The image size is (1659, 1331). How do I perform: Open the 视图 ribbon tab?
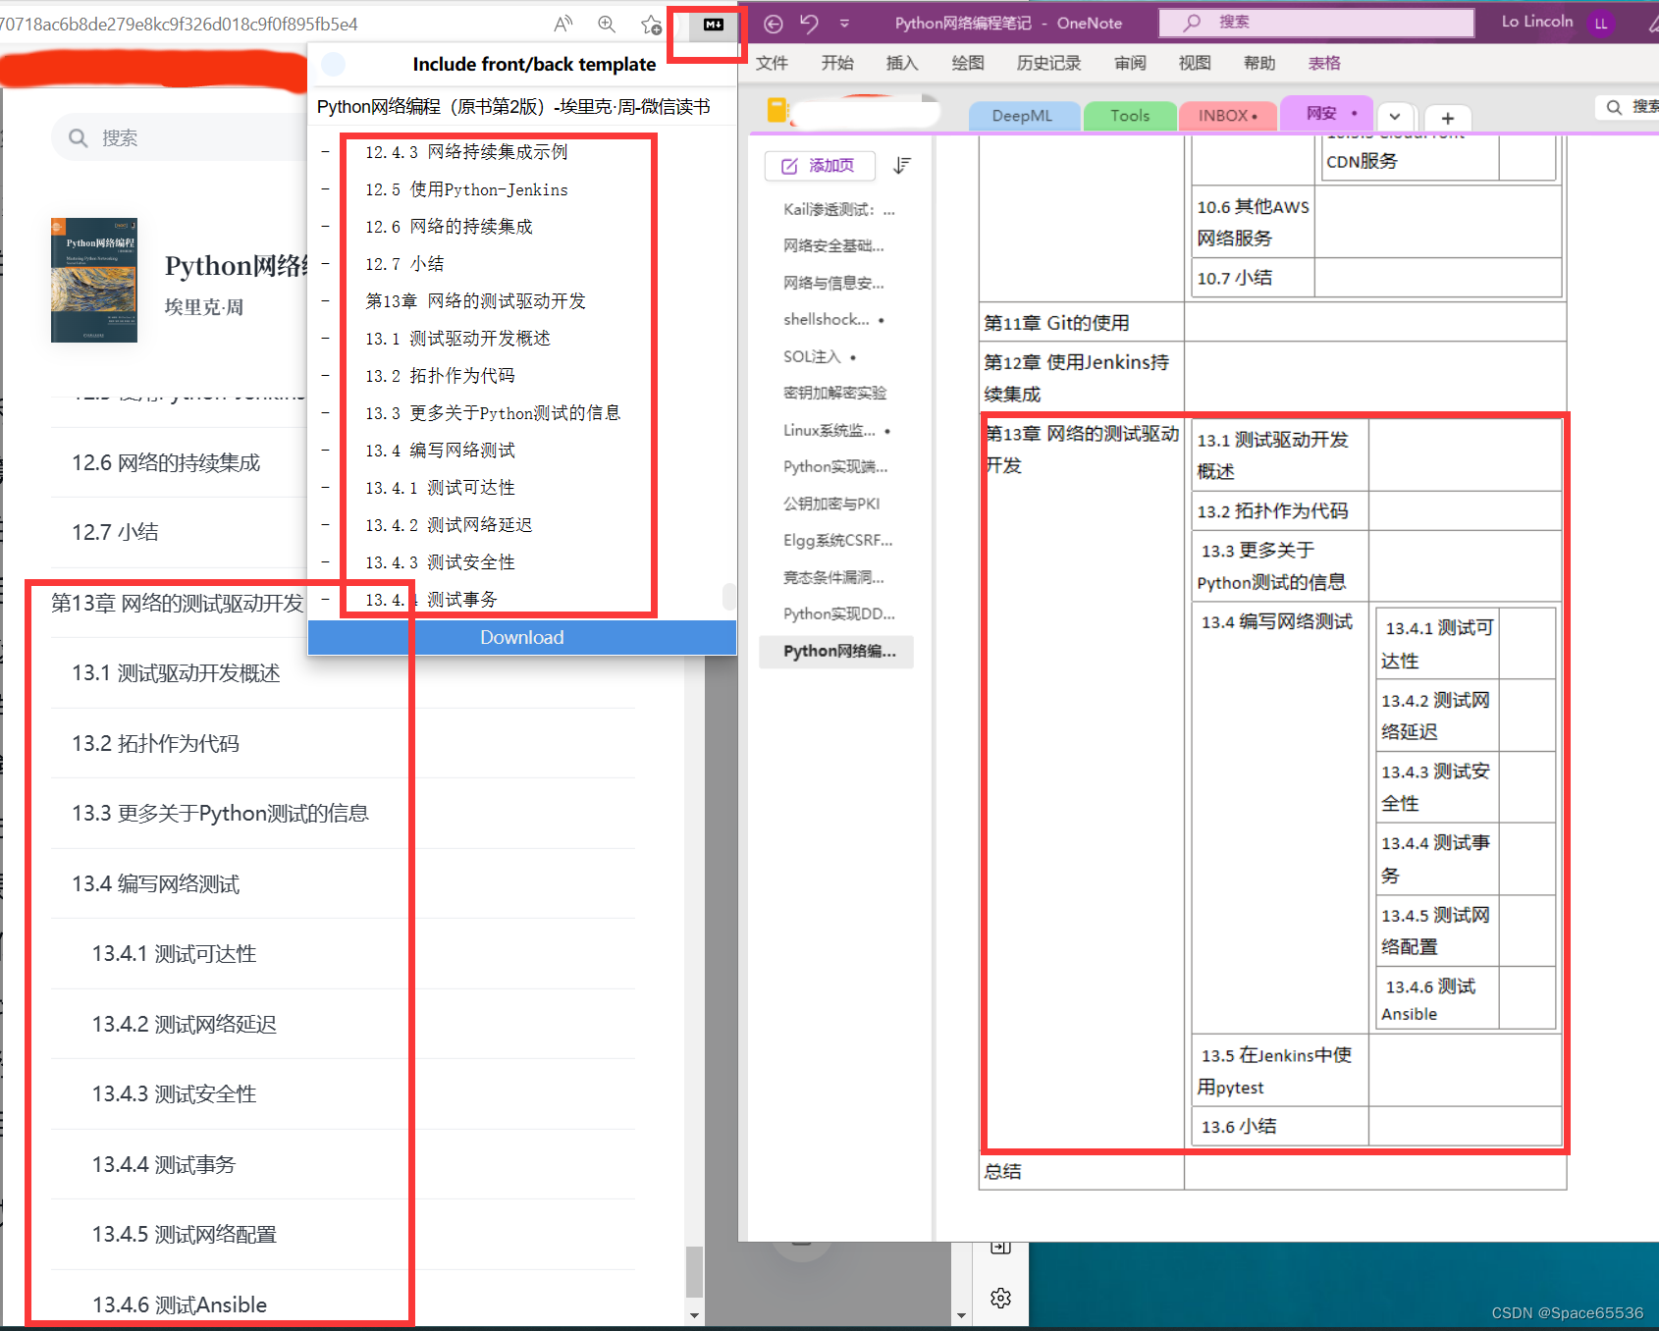click(x=1195, y=63)
